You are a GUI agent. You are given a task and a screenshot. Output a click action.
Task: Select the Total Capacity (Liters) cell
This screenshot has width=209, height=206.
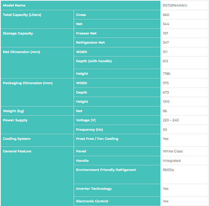37,20
